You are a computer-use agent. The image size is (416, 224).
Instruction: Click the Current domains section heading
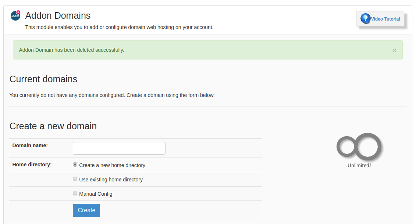pyautogui.click(x=43, y=79)
